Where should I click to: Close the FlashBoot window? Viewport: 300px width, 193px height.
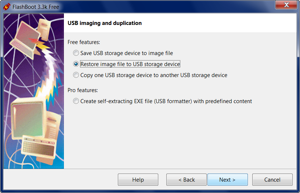click(286, 5)
